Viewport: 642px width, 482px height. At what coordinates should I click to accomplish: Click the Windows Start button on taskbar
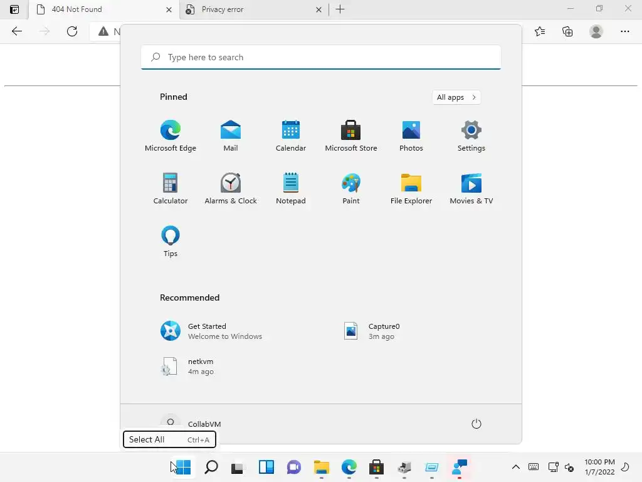click(x=183, y=467)
